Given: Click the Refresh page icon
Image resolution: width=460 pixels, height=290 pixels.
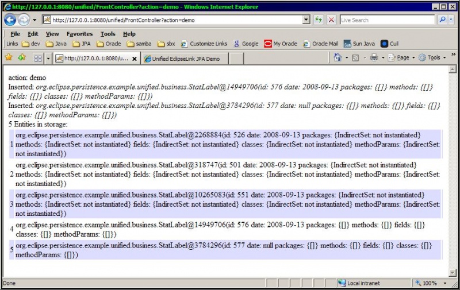Looking at the screenshot, I should coord(319,20).
